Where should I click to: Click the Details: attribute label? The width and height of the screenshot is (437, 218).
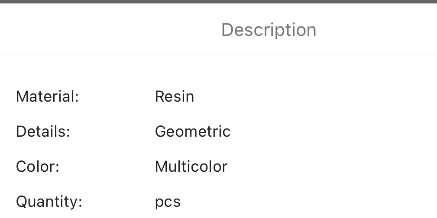[43, 131]
